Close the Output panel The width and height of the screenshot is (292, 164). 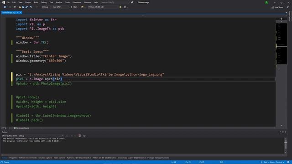tap(286, 132)
